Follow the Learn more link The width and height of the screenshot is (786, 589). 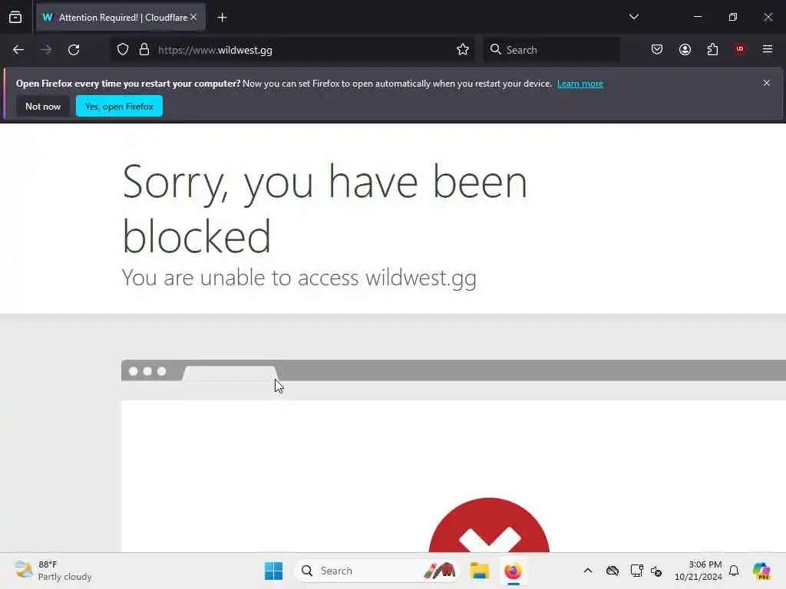[580, 84]
